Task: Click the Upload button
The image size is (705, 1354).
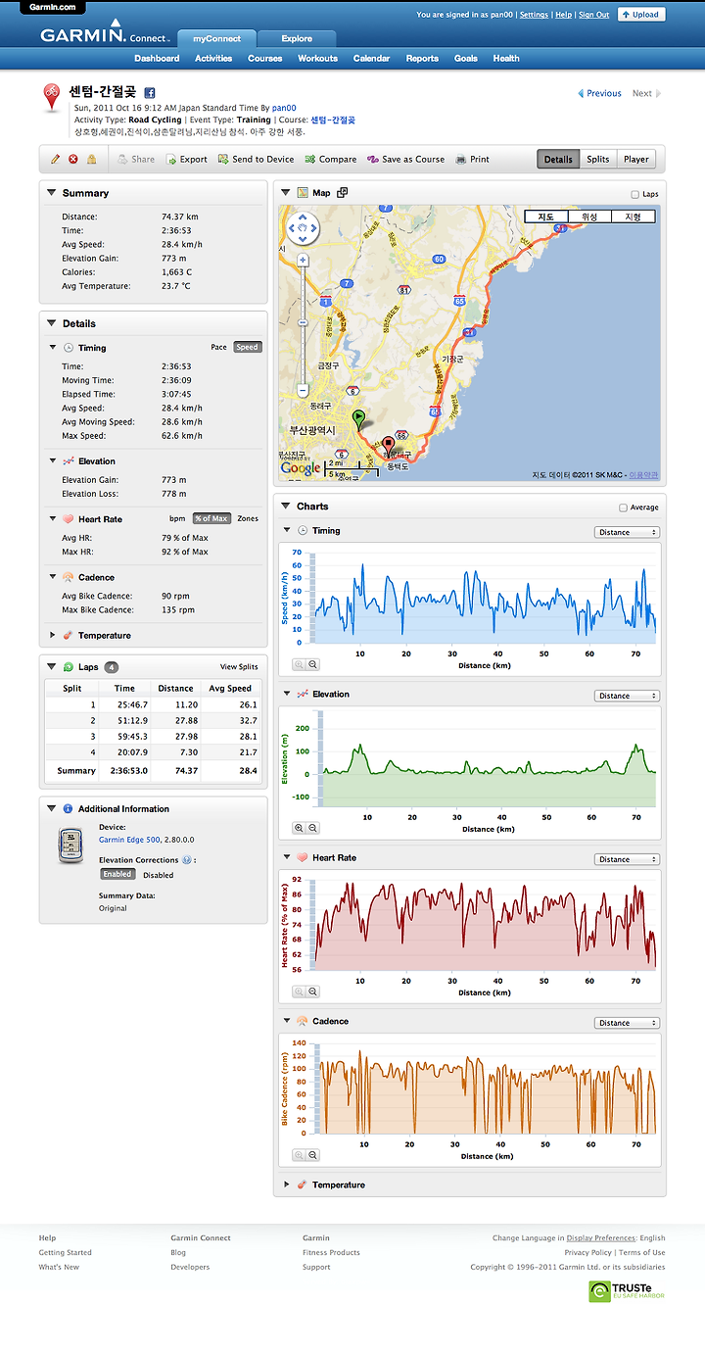Action: [x=641, y=15]
